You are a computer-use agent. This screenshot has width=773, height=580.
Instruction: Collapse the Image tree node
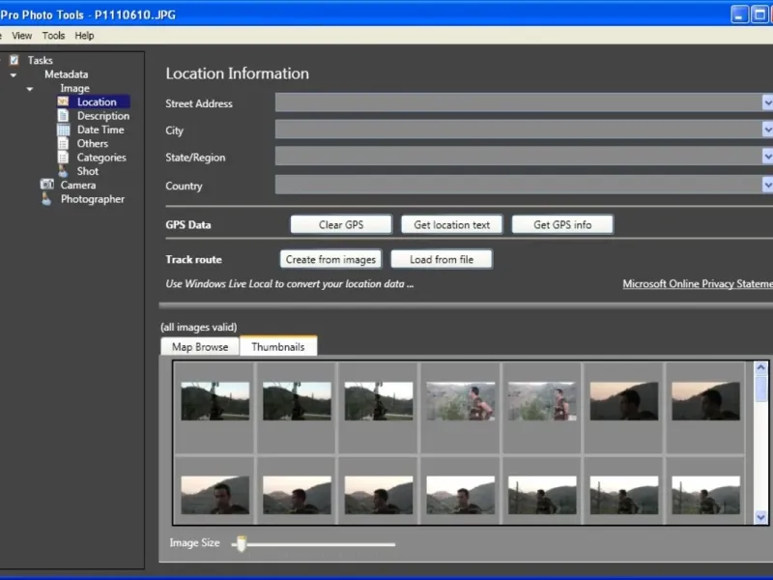coord(30,89)
